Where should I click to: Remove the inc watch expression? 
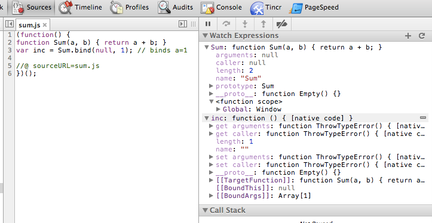click(423, 117)
